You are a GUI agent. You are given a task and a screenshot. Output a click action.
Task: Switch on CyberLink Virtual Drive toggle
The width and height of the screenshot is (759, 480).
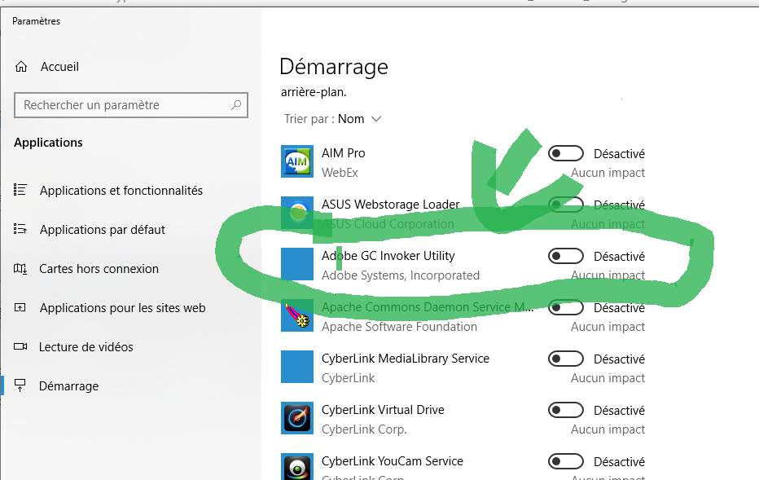[566, 410]
